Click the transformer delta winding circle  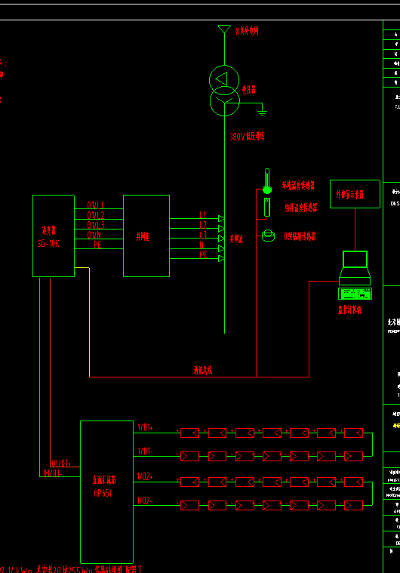(x=224, y=80)
